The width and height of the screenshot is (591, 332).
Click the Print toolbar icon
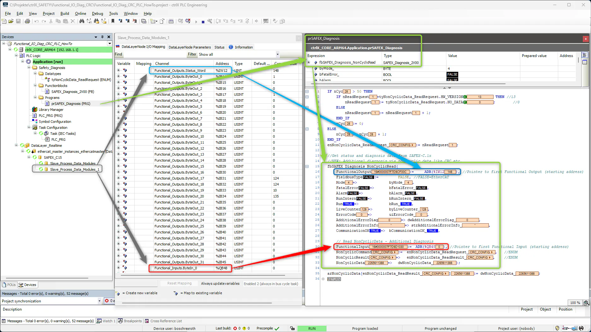tap(27, 21)
